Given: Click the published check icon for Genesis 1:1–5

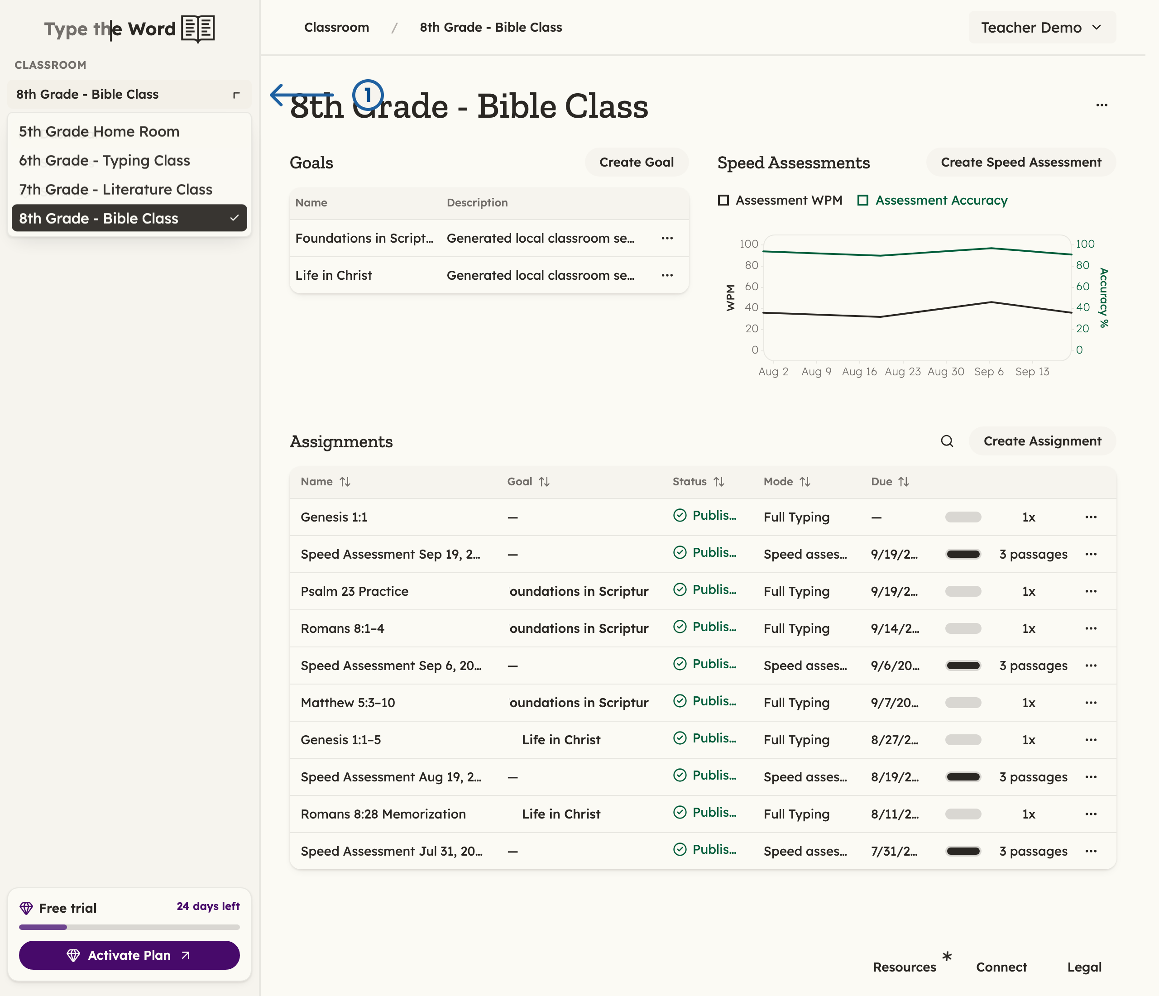Looking at the screenshot, I should pos(680,738).
